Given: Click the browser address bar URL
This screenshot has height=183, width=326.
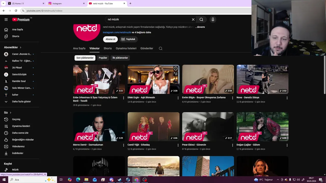Looking at the screenshot, I should [x=45, y=11].
